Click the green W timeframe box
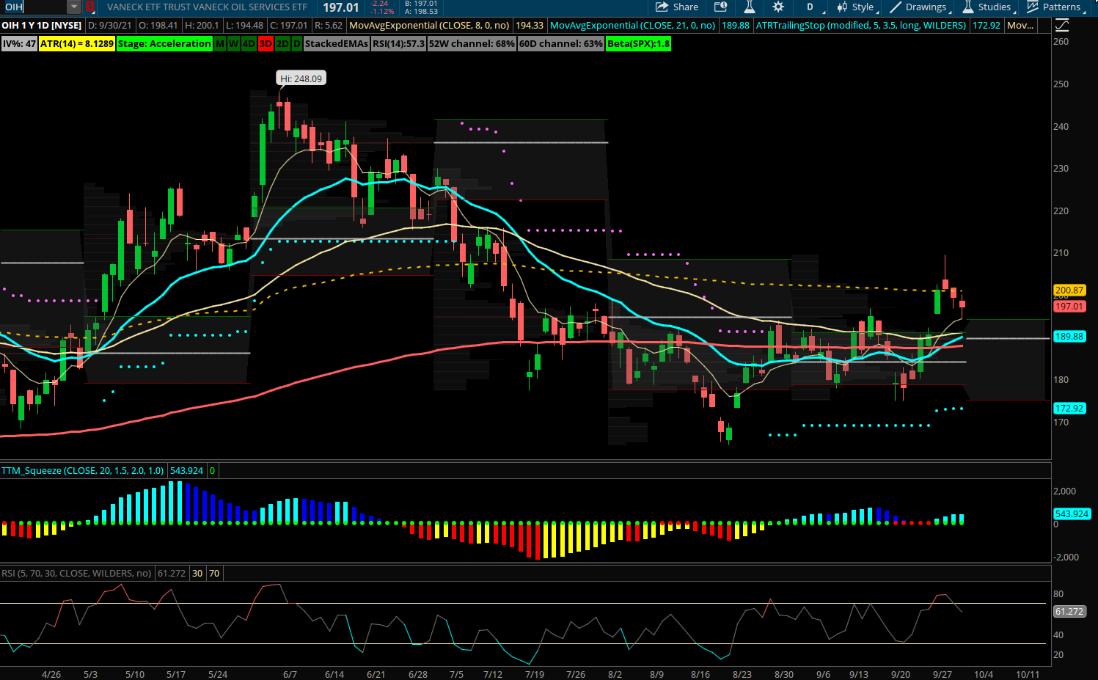 (x=233, y=43)
